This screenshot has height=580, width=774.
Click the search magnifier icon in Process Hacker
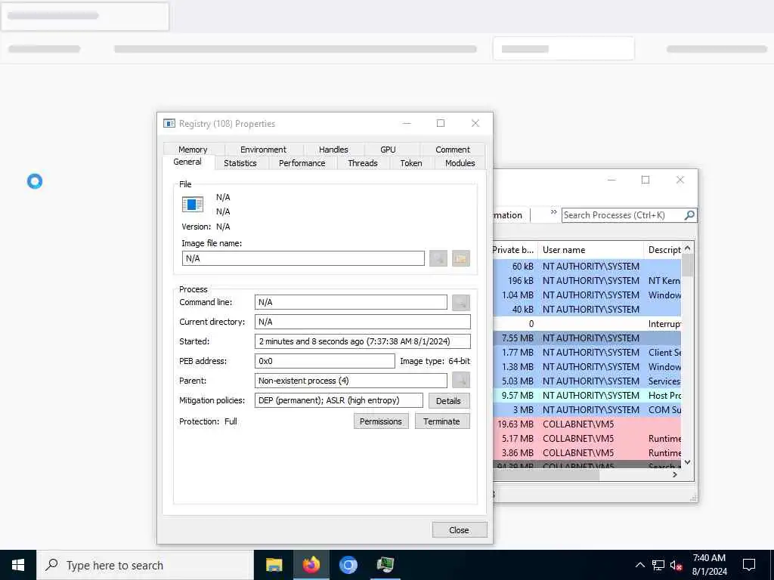(x=689, y=215)
